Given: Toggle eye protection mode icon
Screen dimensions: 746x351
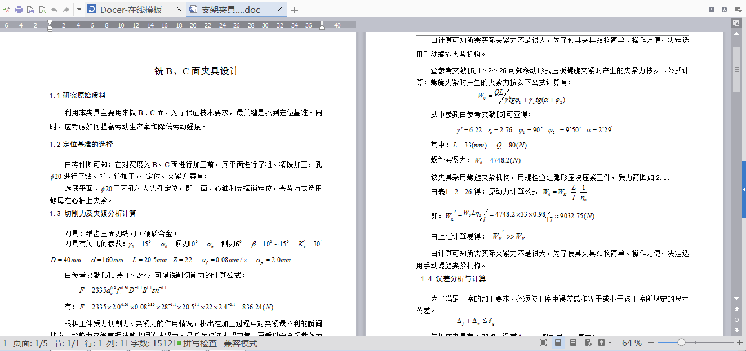Looking at the screenshot, I should click(601, 343).
